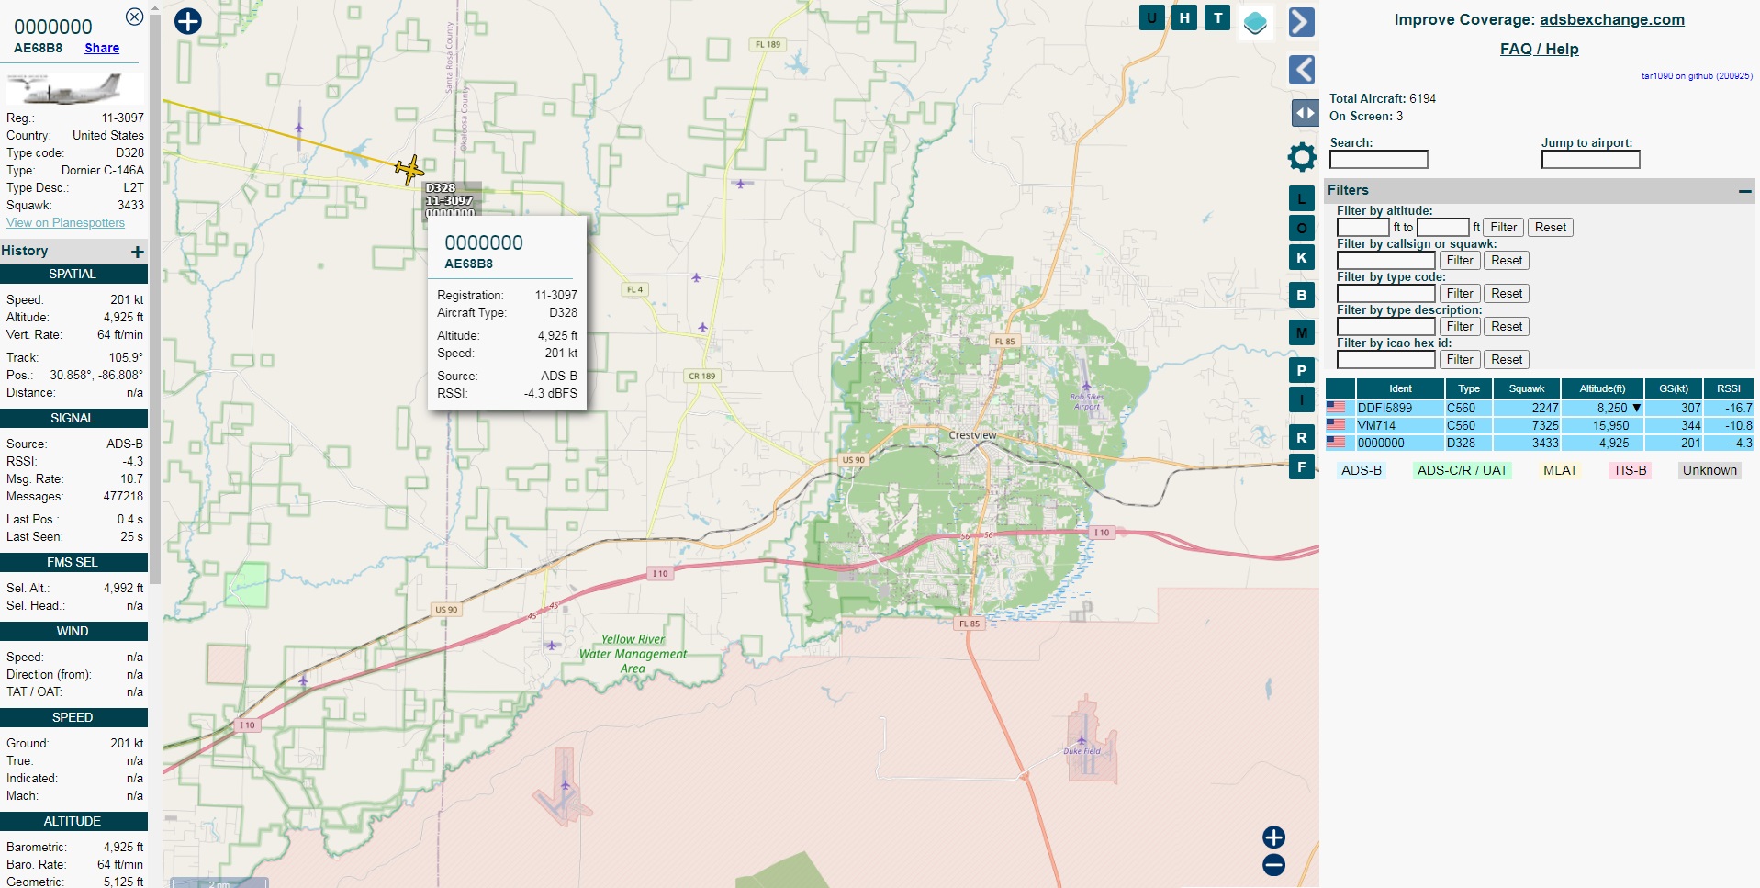Click the circular plus icon at map corner
1760x888 pixels.
[188, 21]
